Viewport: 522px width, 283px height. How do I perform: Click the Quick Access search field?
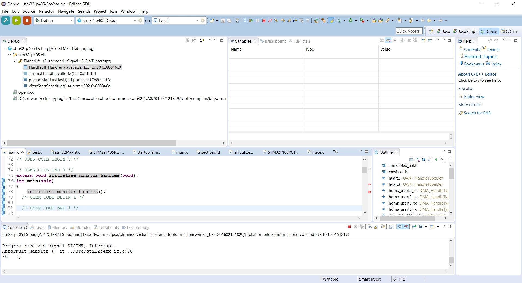(x=409, y=31)
